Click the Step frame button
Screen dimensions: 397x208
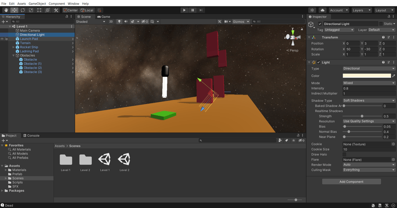201,10
